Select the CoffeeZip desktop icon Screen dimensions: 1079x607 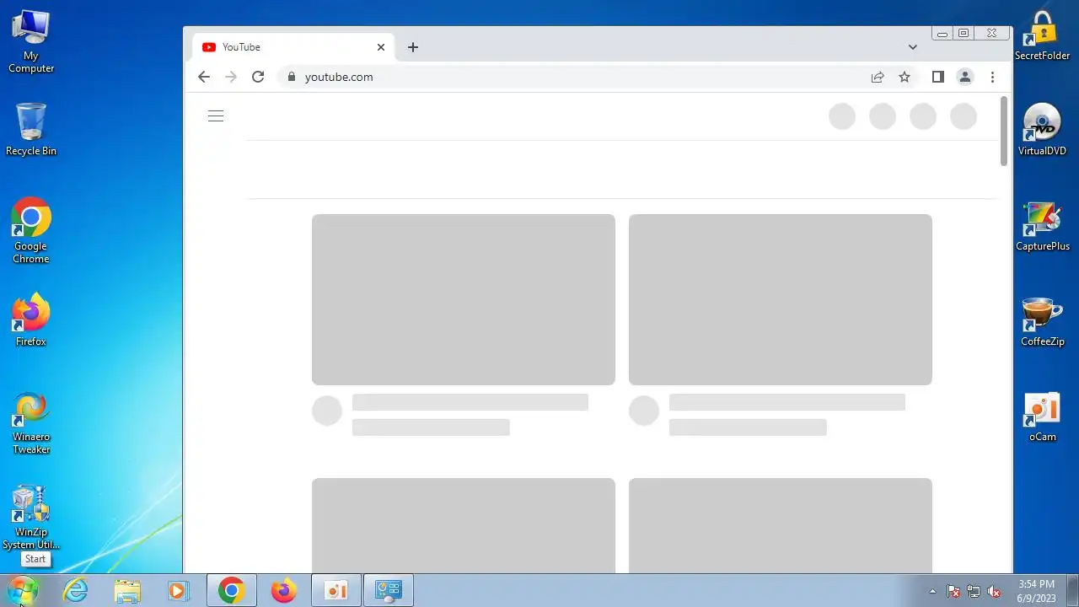coord(1043,321)
